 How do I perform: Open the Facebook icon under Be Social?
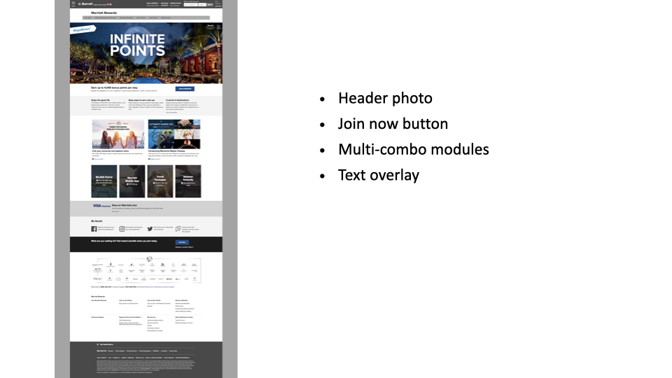[x=94, y=229]
